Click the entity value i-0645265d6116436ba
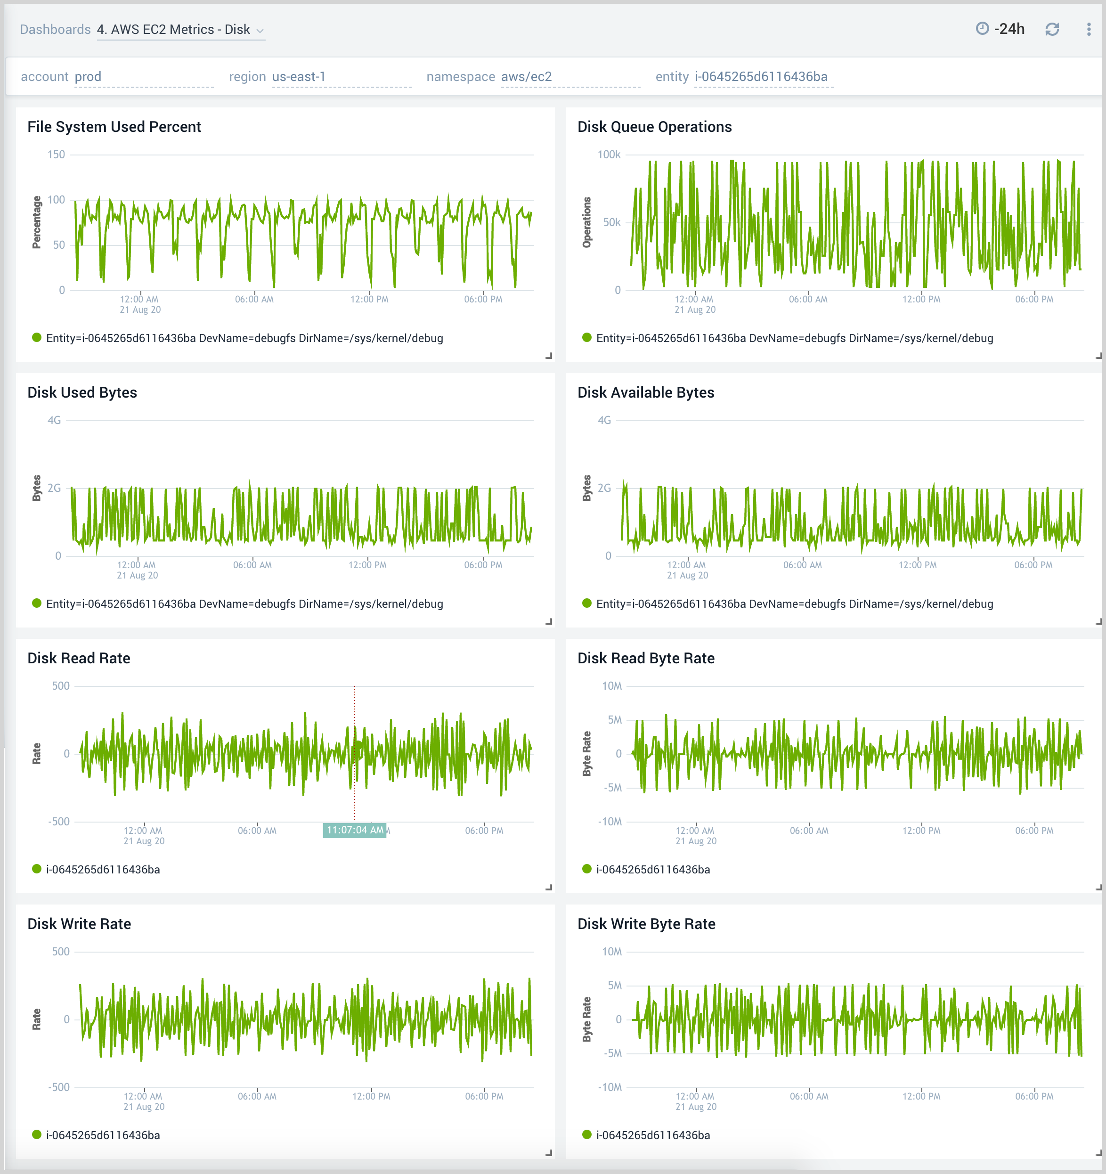This screenshot has height=1174, width=1106. (x=761, y=76)
